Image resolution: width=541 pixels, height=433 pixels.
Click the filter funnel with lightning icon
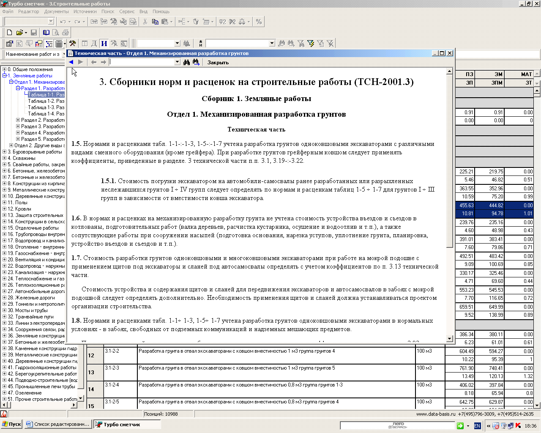pyautogui.click(x=311, y=43)
